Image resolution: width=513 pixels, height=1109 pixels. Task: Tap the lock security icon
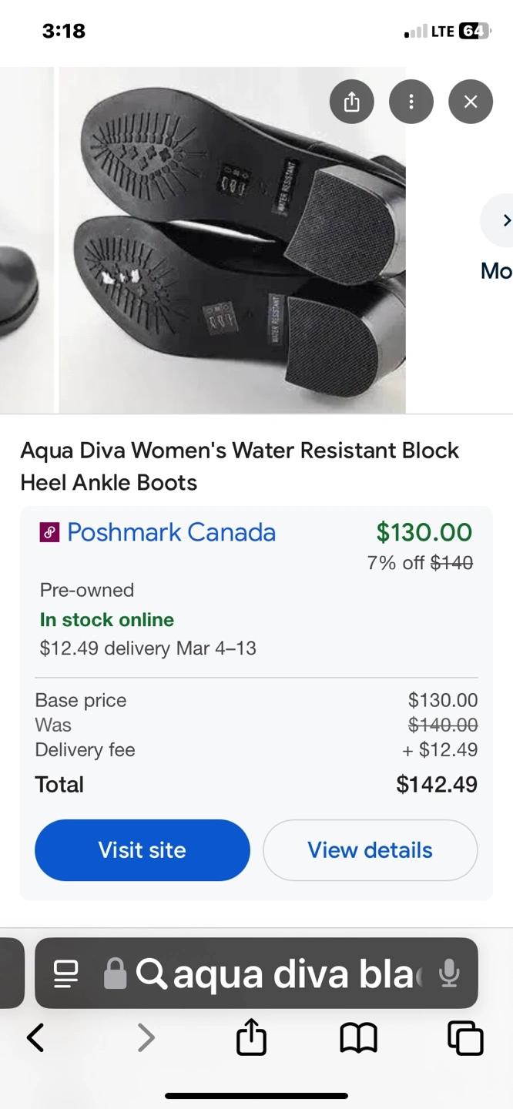(x=115, y=973)
